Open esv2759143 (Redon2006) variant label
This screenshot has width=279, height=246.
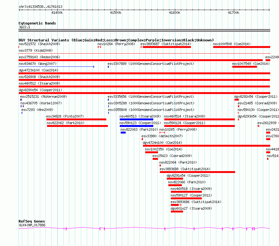click(39, 57)
